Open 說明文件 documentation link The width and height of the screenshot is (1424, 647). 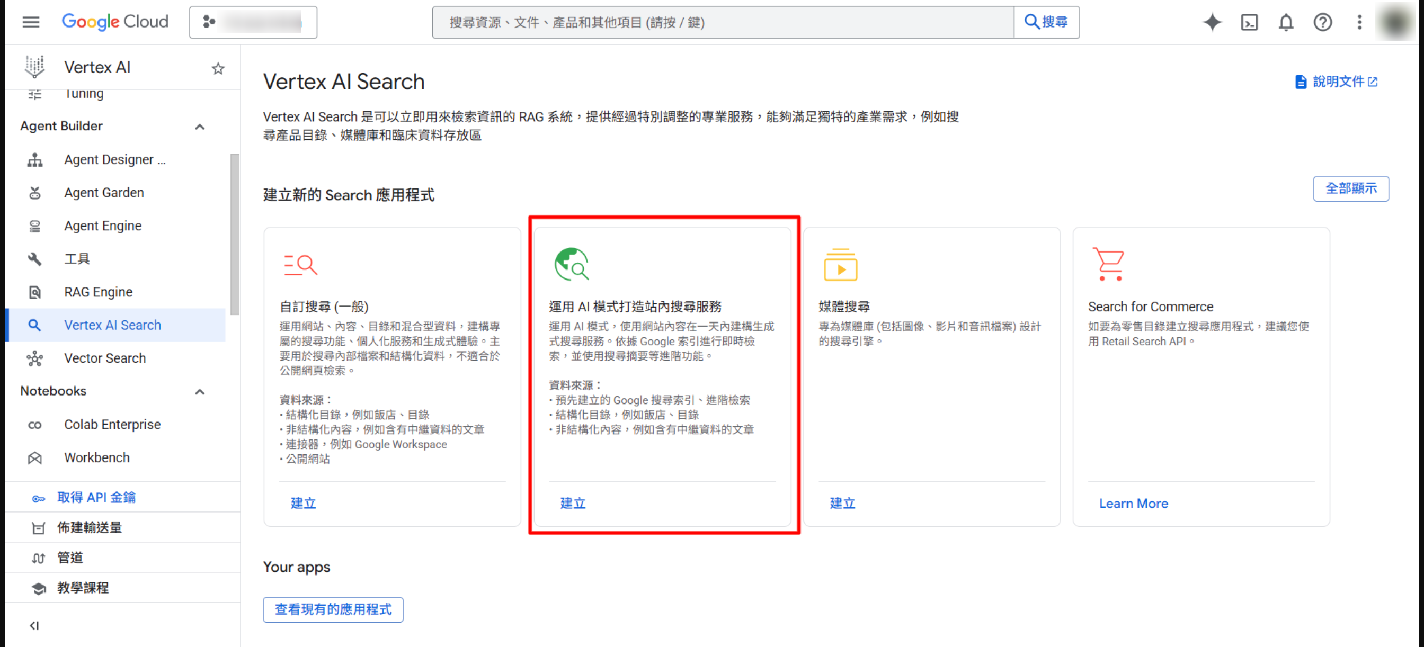pos(1336,81)
